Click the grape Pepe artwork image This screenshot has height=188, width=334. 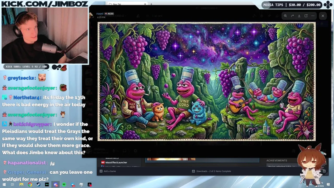(x=206, y=81)
